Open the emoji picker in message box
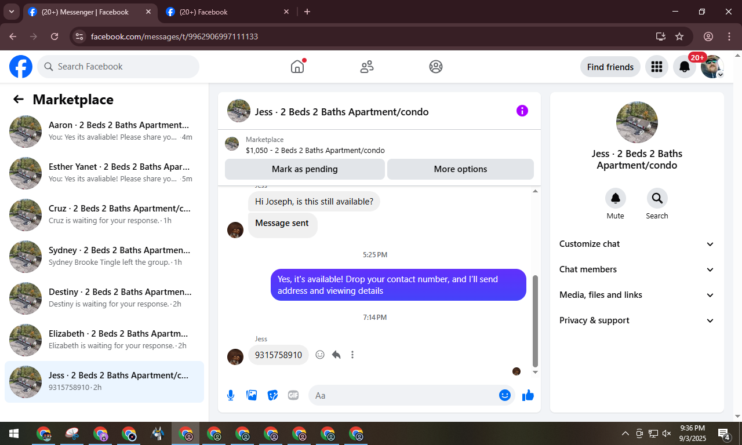 pos(505,395)
